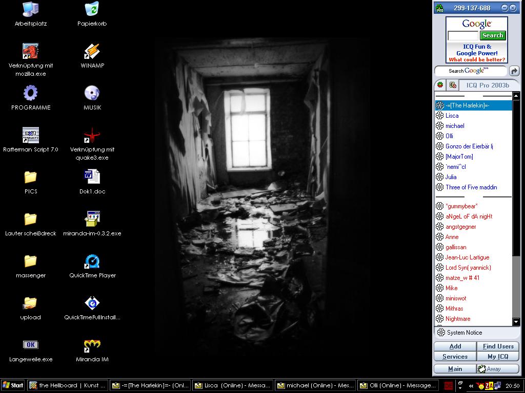Open the ICQ Main menu
525x393 pixels.
click(455, 369)
